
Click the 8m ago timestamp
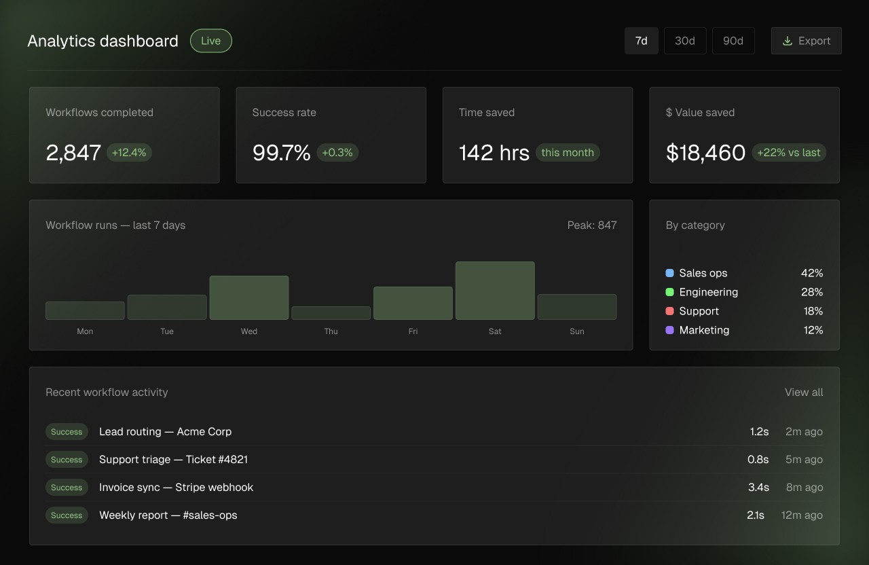805,487
